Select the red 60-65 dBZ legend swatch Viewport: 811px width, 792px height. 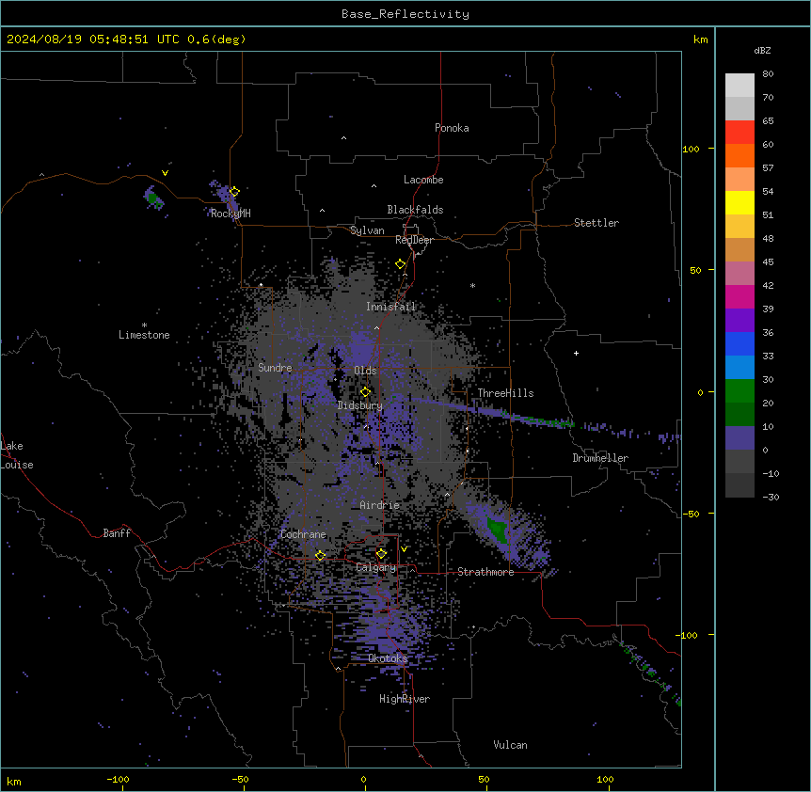click(x=739, y=133)
